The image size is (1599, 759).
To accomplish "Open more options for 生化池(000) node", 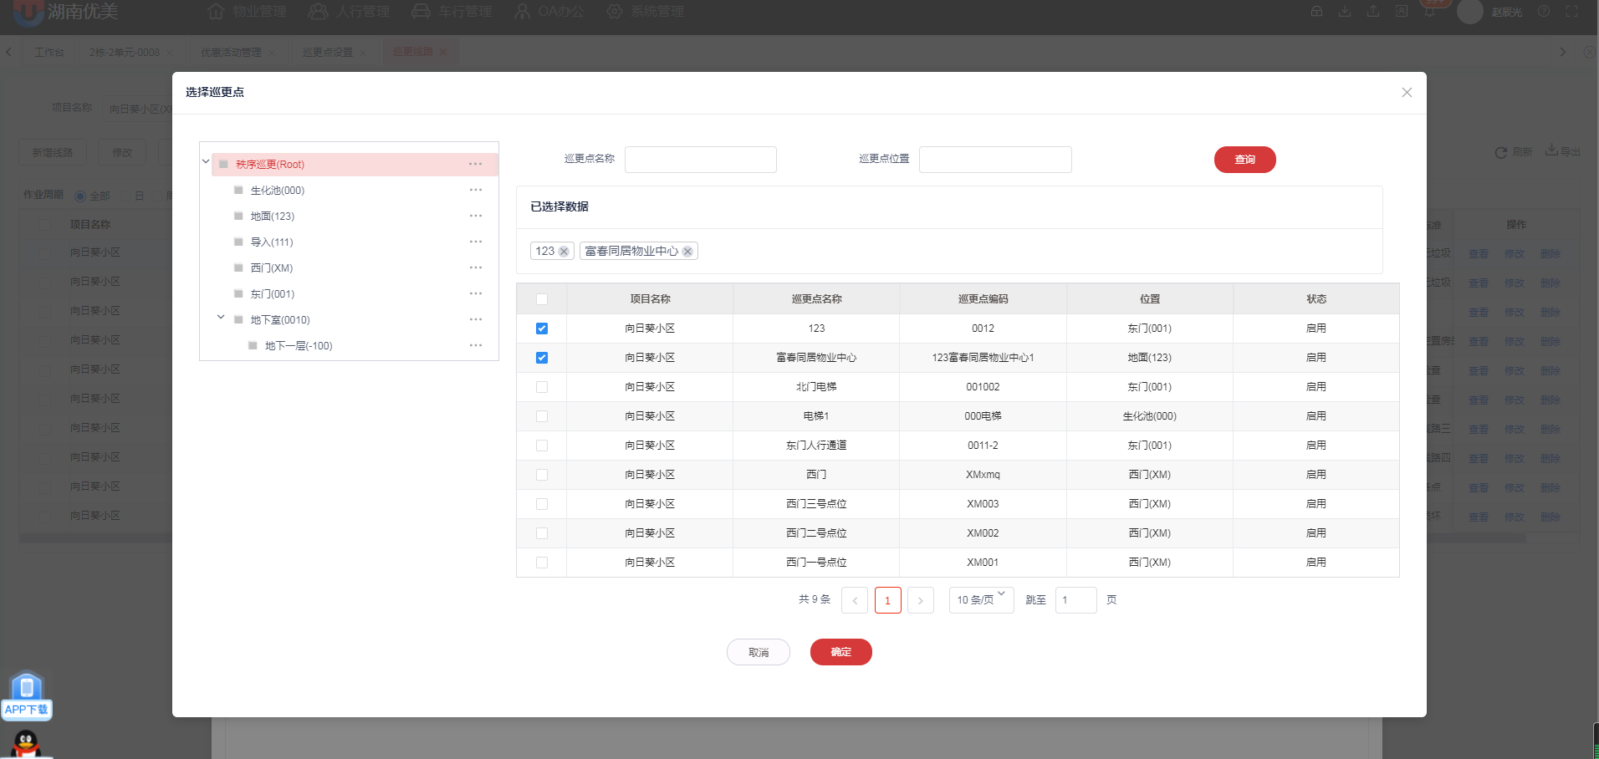I will (x=476, y=190).
